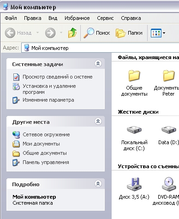Click Мои документы sidebar icon
179x219 pixels.
(16, 144)
